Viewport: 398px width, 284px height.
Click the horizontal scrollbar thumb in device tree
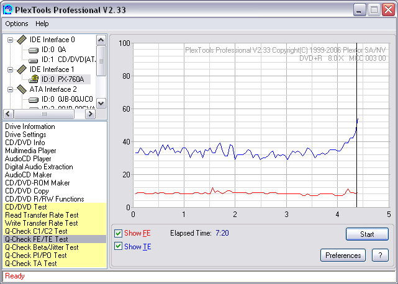pos(44,114)
